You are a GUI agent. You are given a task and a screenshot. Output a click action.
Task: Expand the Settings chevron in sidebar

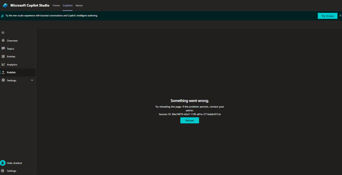pyautogui.click(x=32, y=80)
